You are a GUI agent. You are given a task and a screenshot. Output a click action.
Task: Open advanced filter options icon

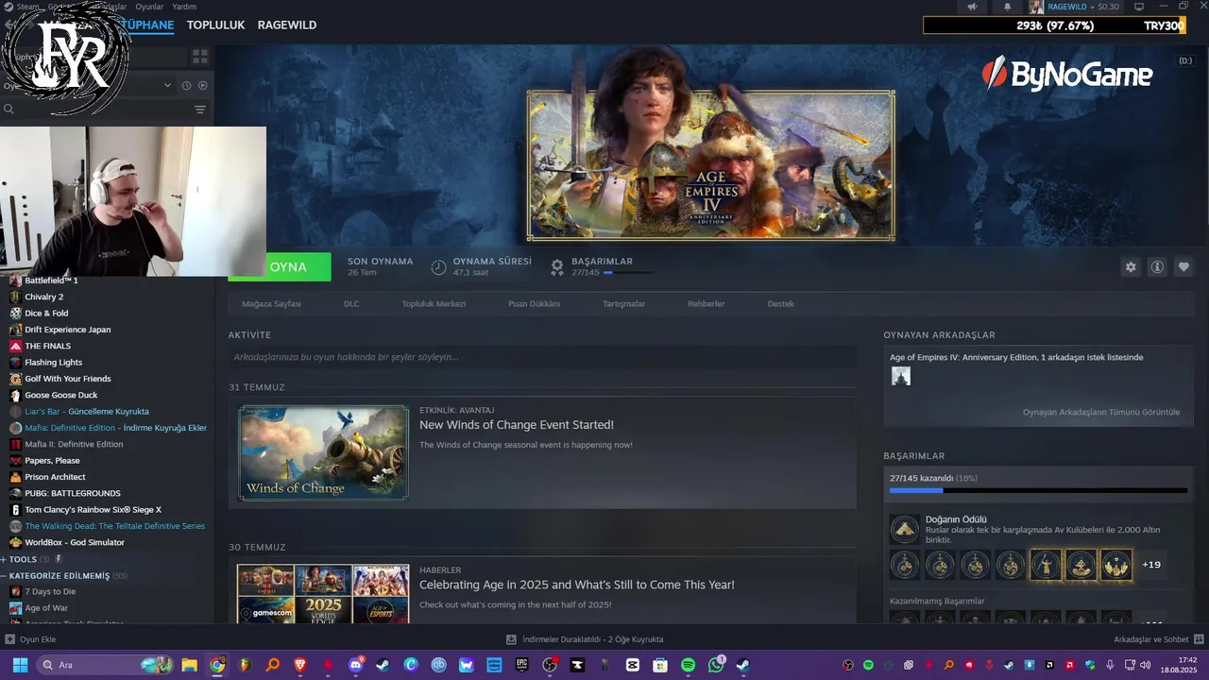(200, 110)
